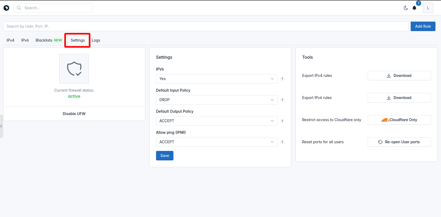Click Re-open User ports button

tap(399, 142)
